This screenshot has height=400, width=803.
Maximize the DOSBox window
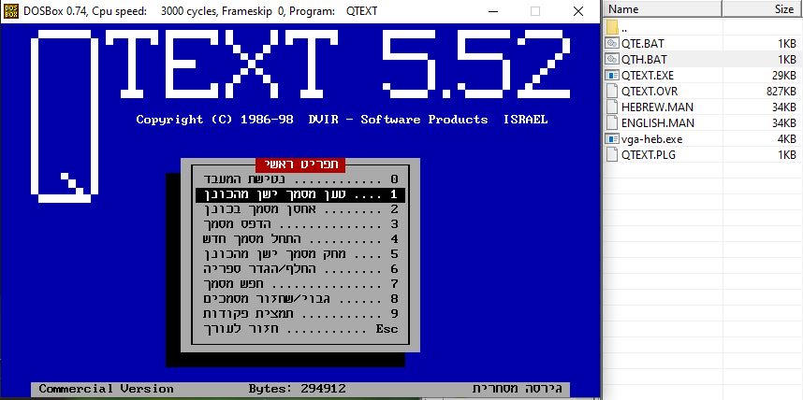tap(535, 11)
